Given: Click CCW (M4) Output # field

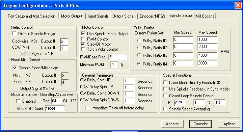Looking at the screenshot, I should pos(64,48).
